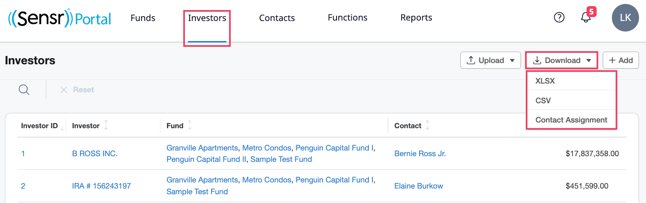Viewport: 646px width, 203px height.
Task: Sort by Investor ID column arrow
Action: 62,128
